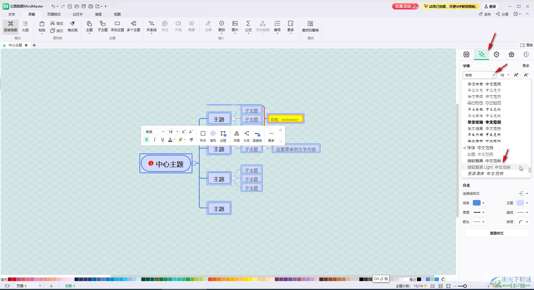Screen dimensions: 534x290
Task: Click the Copy (拷贝) tool
Action: (57, 31)
